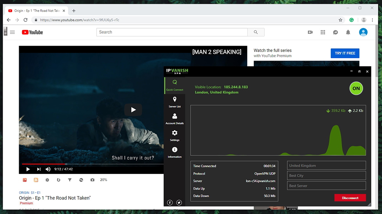The height and width of the screenshot is (214, 382).
Task: Go back in Chrome browser
Action: click(9, 20)
